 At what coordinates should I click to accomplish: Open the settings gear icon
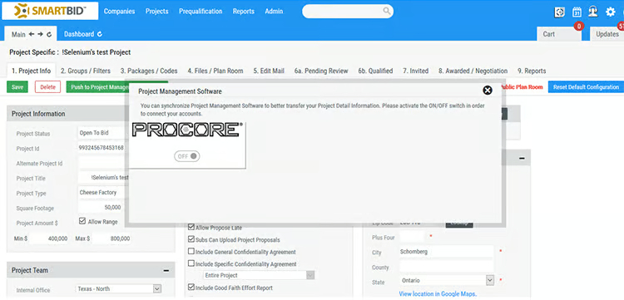[x=610, y=12]
